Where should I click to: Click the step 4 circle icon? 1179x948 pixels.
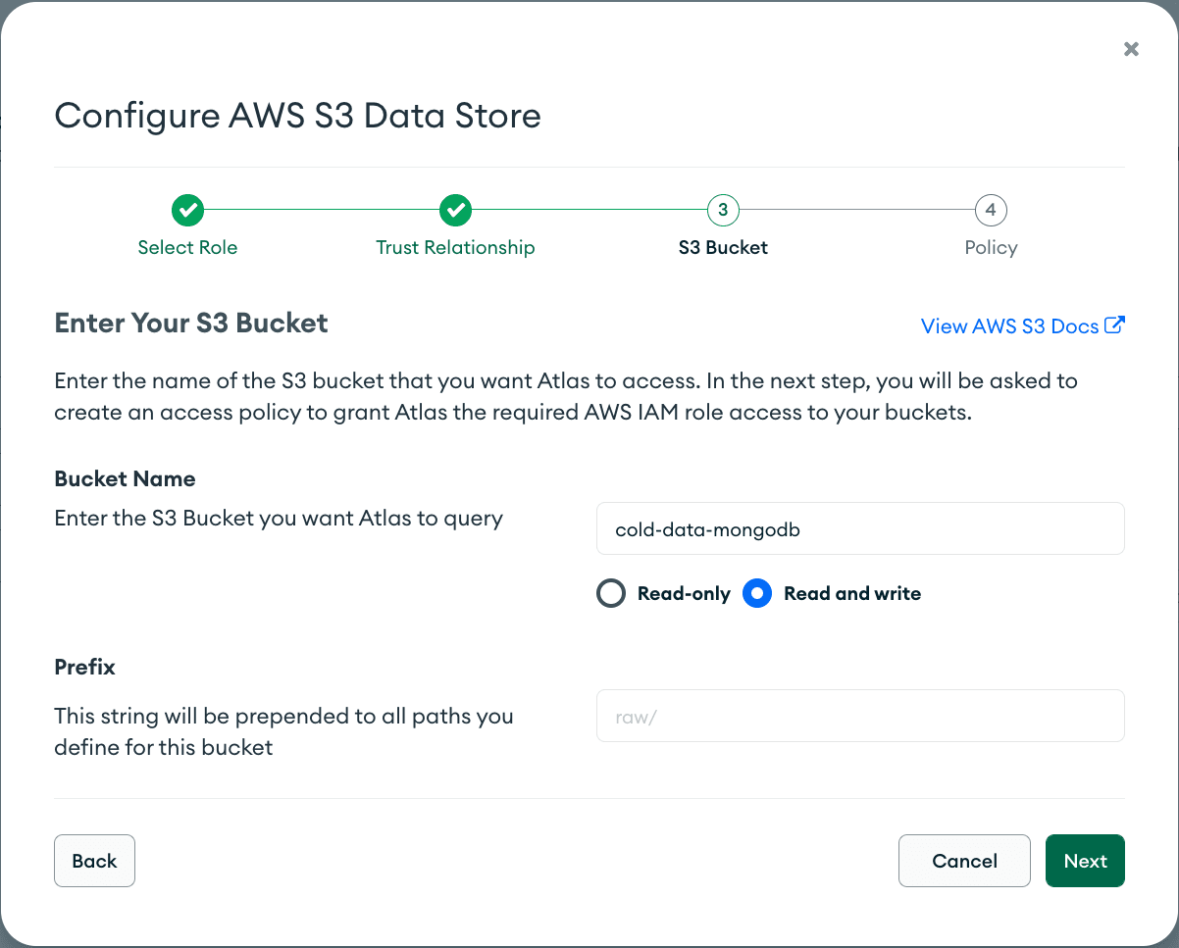[991, 210]
